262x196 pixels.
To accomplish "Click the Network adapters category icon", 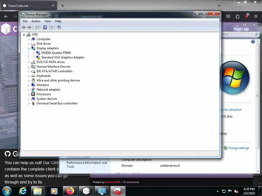I will (x=33, y=90).
